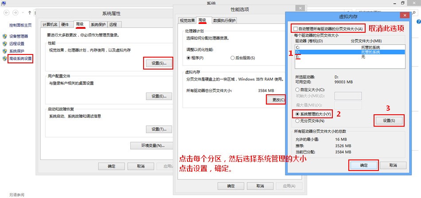Click the Back arrow in System window
Image resolution: width=421 pixels, height=198 pixels.
click(x=7, y=12)
